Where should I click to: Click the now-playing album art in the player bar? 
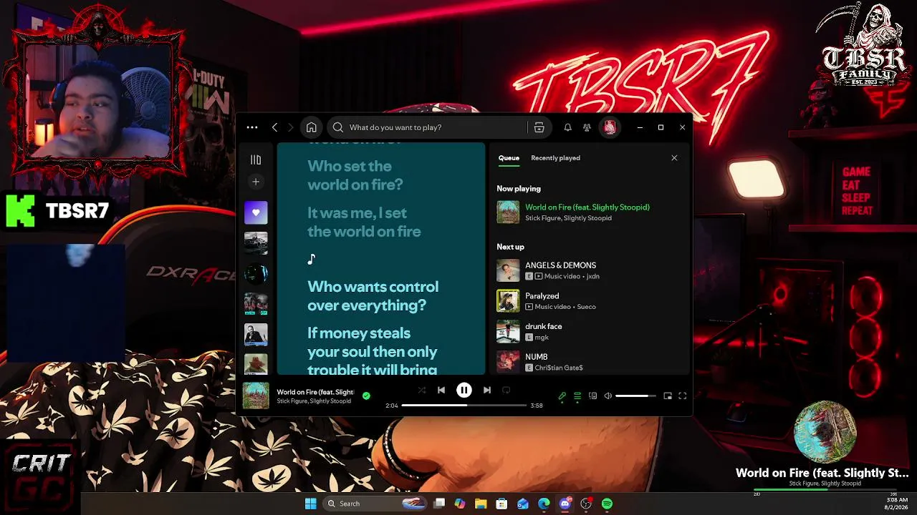(x=256, y=396)
